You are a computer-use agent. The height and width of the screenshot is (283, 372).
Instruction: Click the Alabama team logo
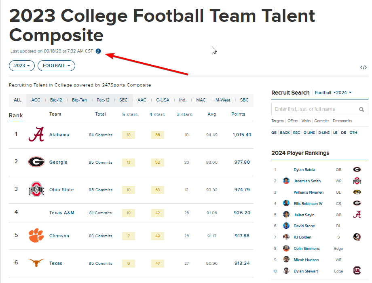[36, 134]
